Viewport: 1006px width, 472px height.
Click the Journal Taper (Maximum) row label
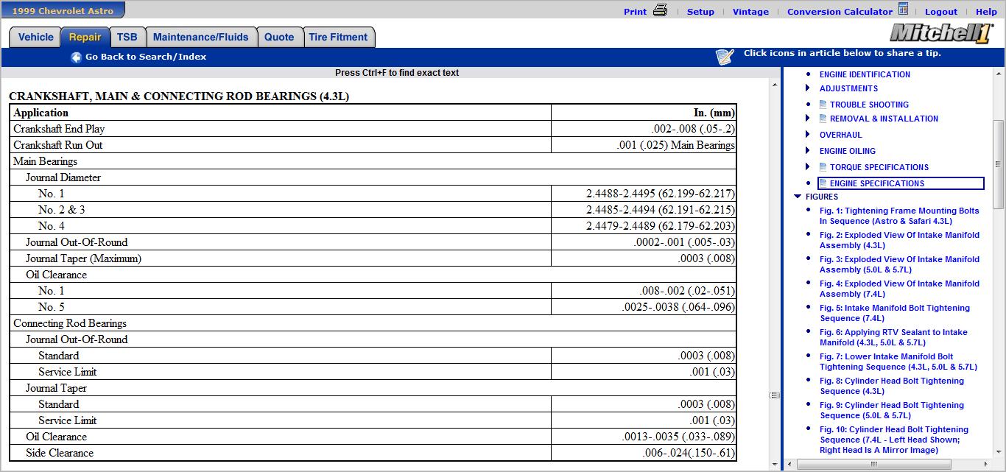point(83,258)
